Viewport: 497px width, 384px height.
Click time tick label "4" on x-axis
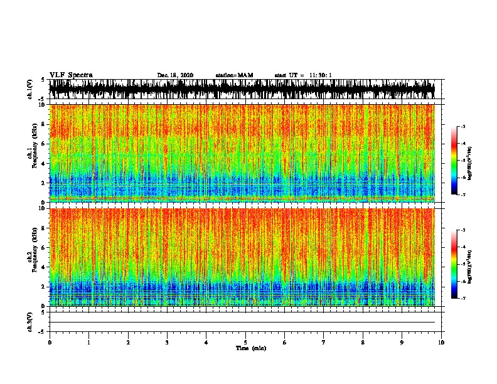click(206, 343)
